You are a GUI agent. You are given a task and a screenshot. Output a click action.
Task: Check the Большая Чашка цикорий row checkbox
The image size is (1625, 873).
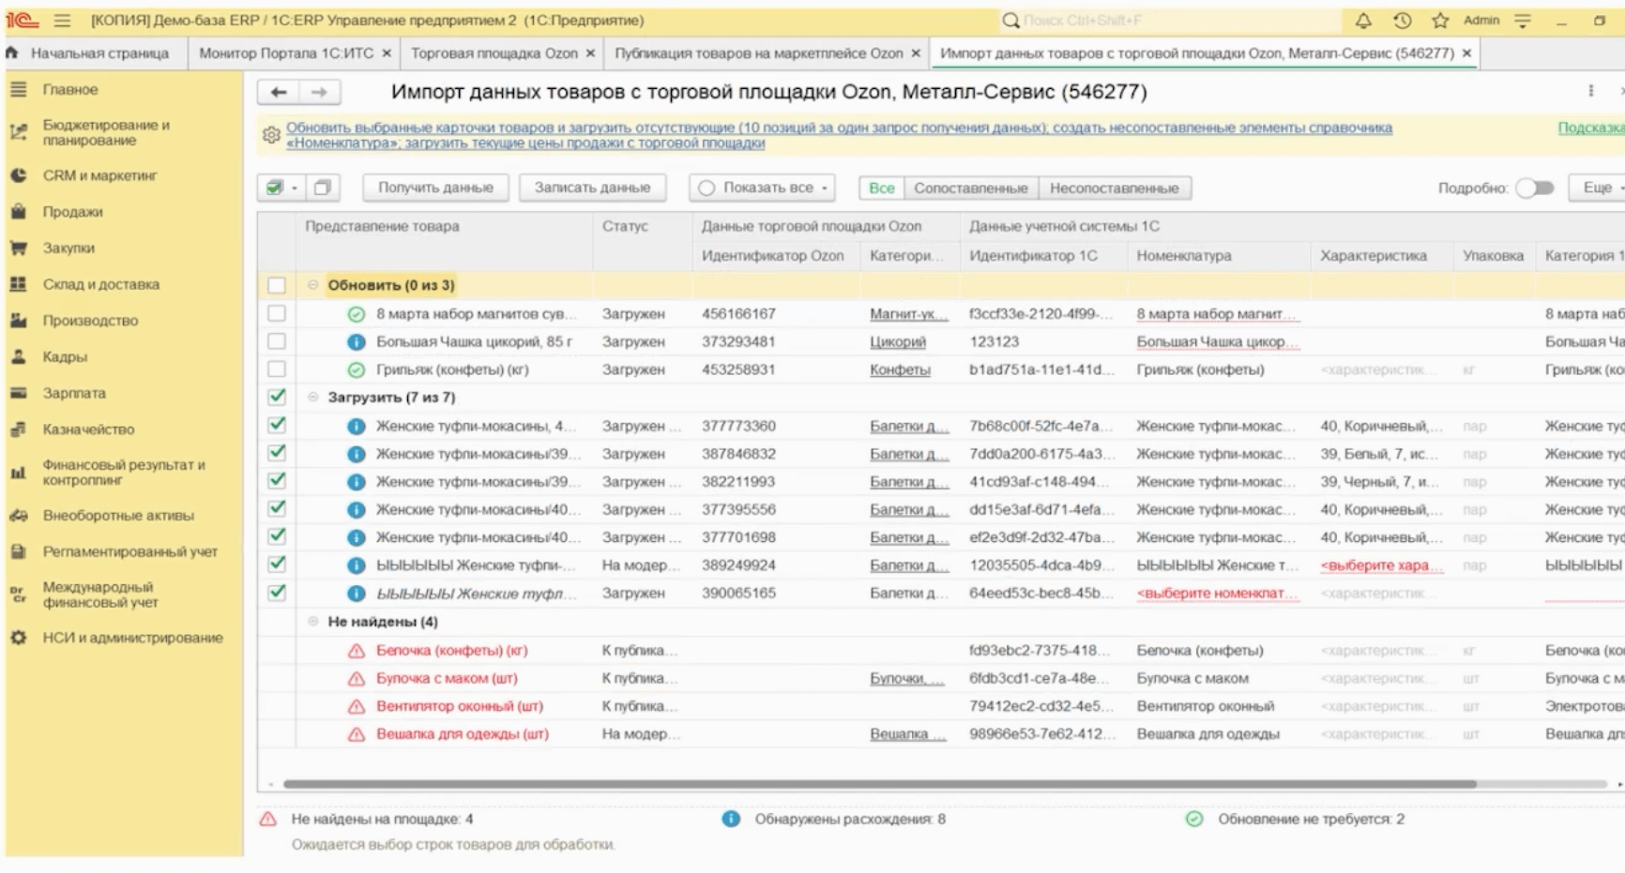[277, 341]
